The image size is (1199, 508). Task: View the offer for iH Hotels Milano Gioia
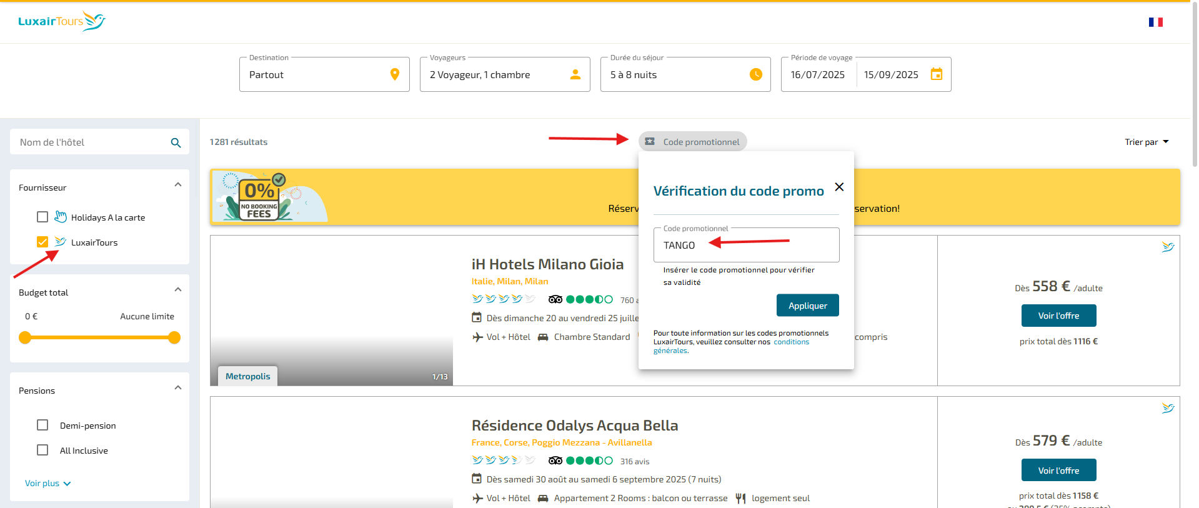[x=1058, y=316]
